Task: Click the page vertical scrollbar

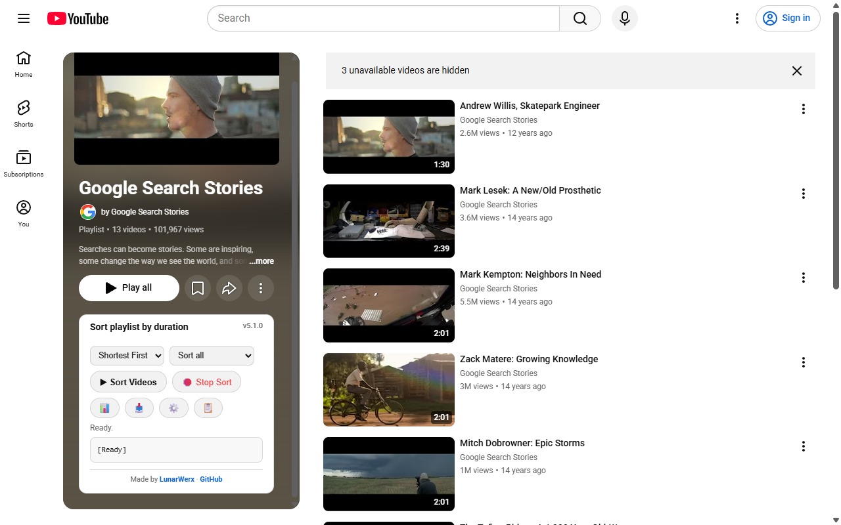Action: (836, 151)
